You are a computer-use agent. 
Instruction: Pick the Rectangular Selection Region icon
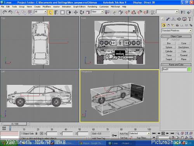pyautogui.click(x=62, y=12)
